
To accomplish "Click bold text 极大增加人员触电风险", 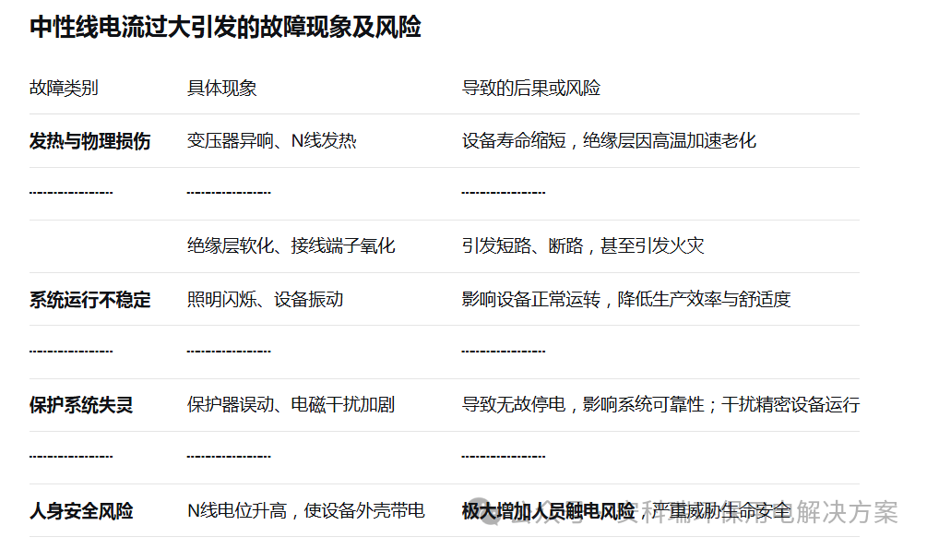I will [x=548, y=511].
